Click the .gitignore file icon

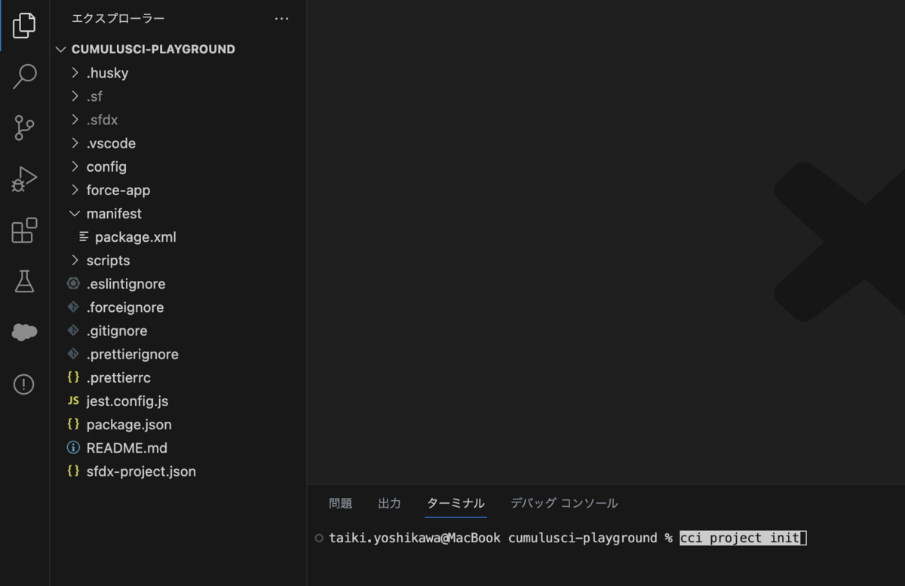(73, 331)
